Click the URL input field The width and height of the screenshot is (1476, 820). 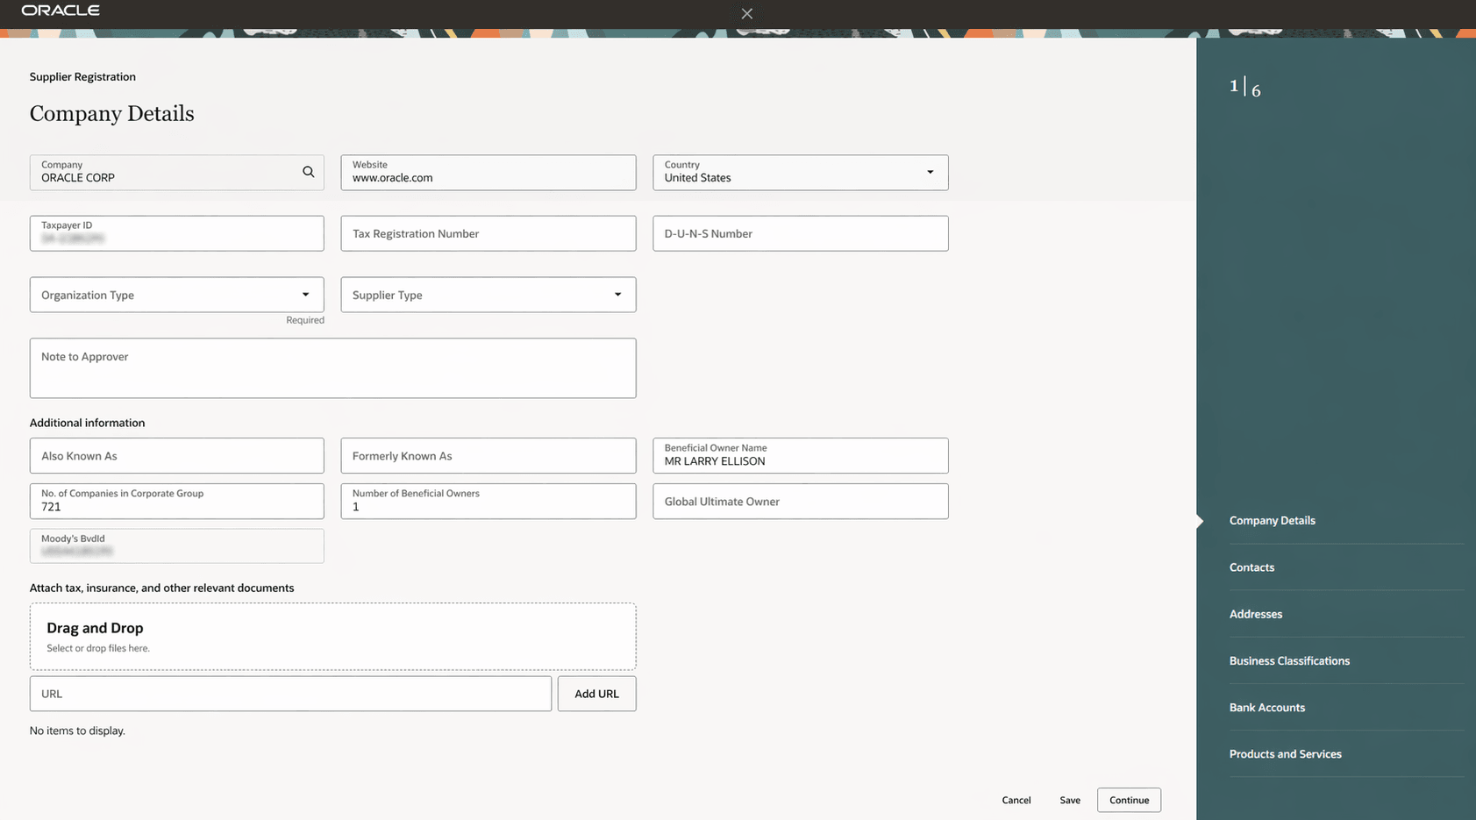(290, 694)
